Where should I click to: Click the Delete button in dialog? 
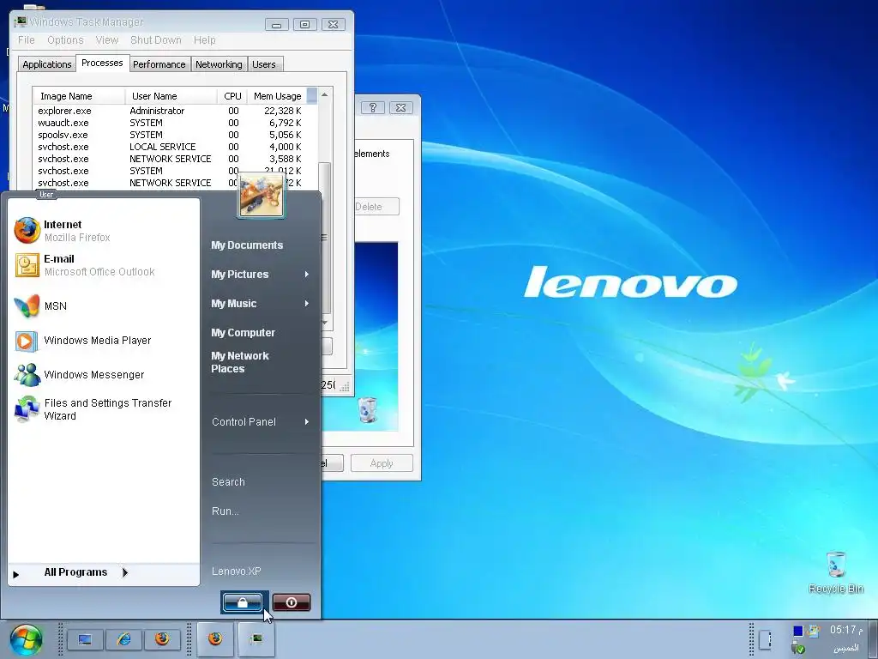point(376,206)
